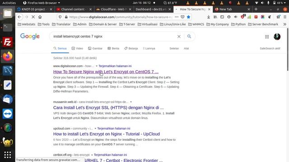Open tracking protection shield in address bar

(60, 17)
